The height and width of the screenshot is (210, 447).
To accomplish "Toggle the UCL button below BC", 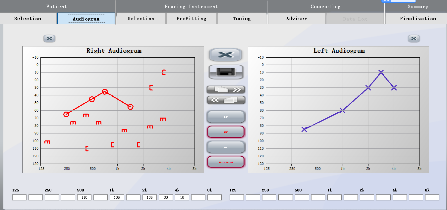I will (x=226, y=147).
